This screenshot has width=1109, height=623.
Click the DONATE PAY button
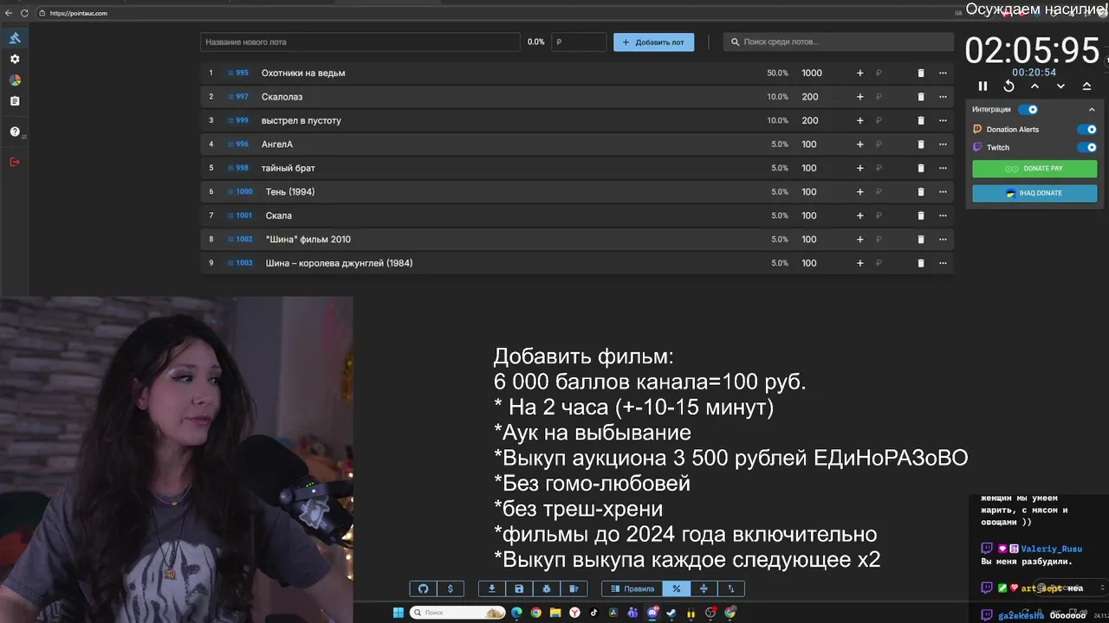[x=1034, y=169]
